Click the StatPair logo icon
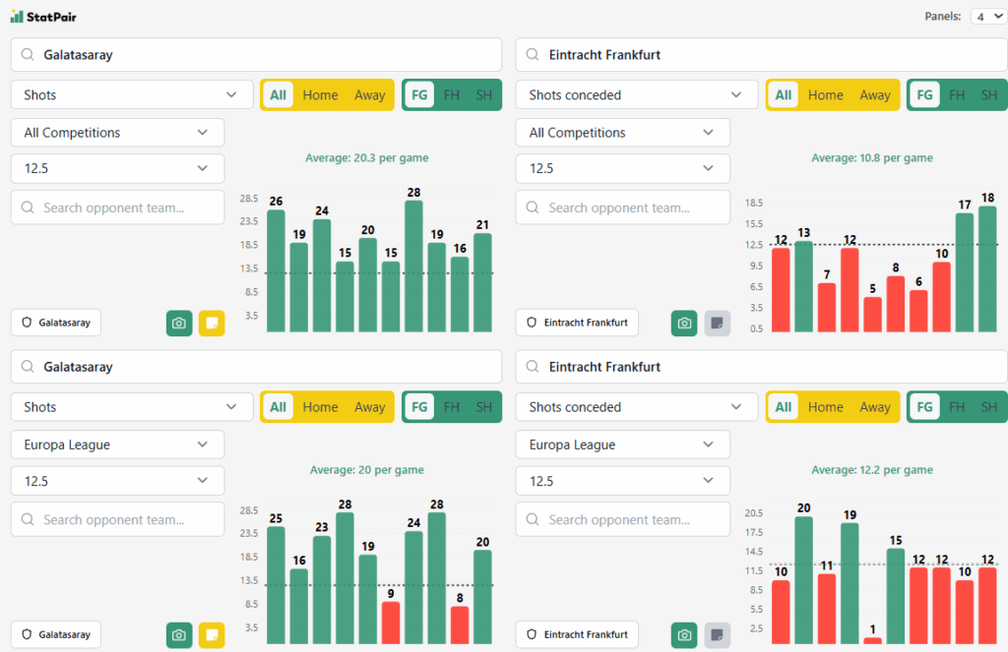Viewport: 1008px width, 652px height. (17, 16)
